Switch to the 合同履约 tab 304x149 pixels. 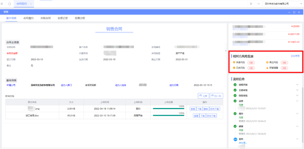(28, 18)
